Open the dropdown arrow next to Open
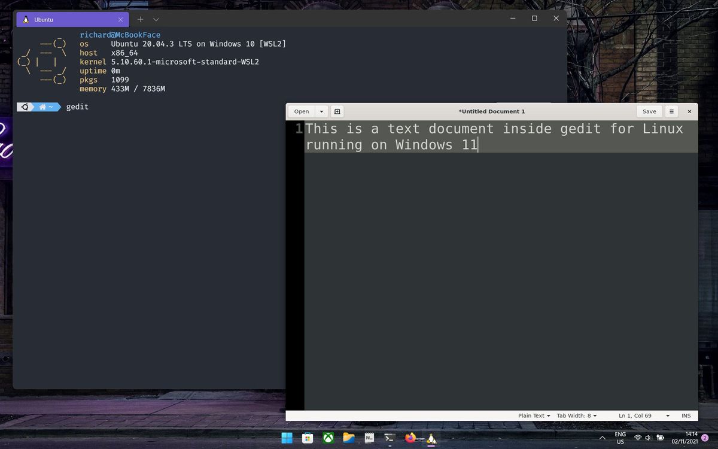 pos(321,111)
